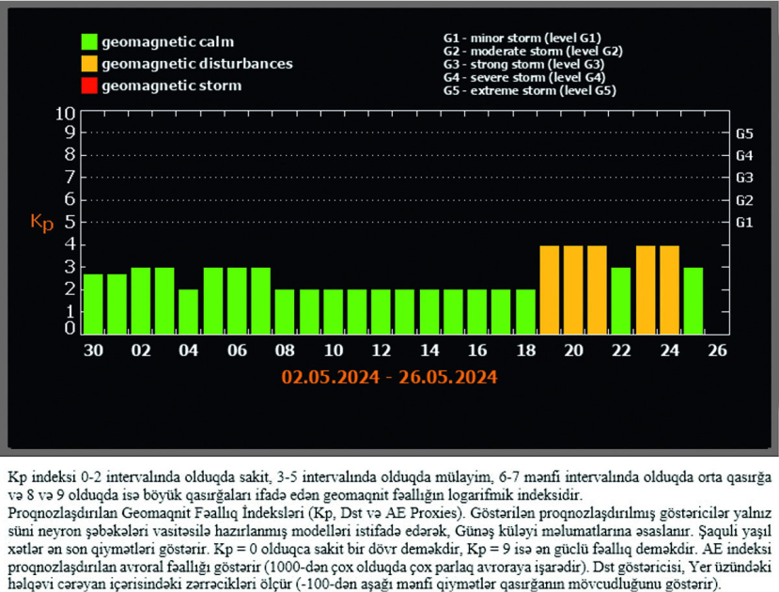Click the G1 label on right axis
Screen dimensions: 779x592
click(x=744, y=223)
